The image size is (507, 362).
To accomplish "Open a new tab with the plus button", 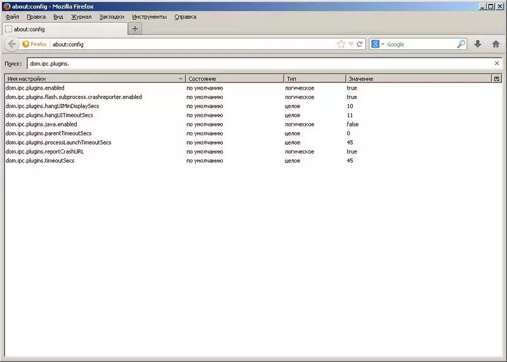I will coord(135,29).
